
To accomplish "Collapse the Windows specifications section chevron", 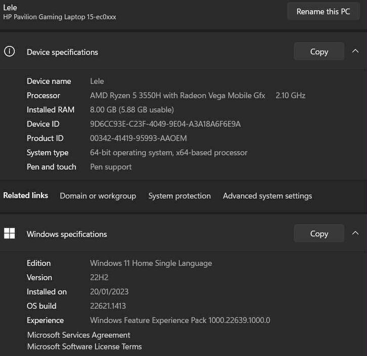I will pos(355,233).
